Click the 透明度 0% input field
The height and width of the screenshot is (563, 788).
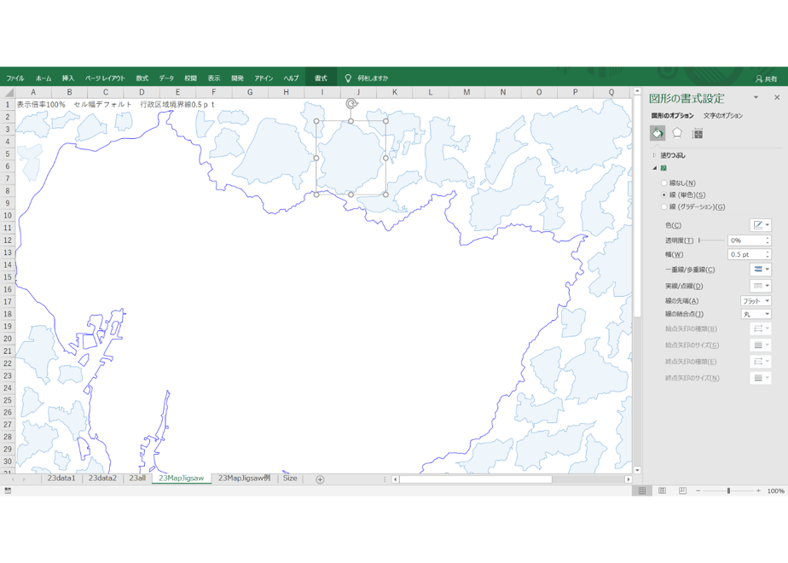coord(745,241)
